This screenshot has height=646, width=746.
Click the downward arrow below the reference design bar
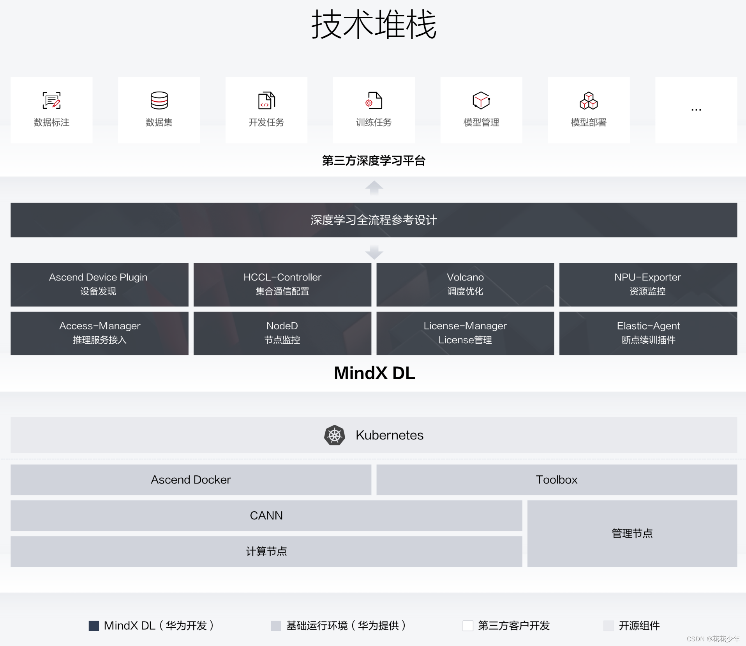tap(374, 252)
